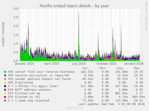This screenshot has width=149, height=111.
Task: Click the current value 71.53m
Action: [x=88, y=101]
